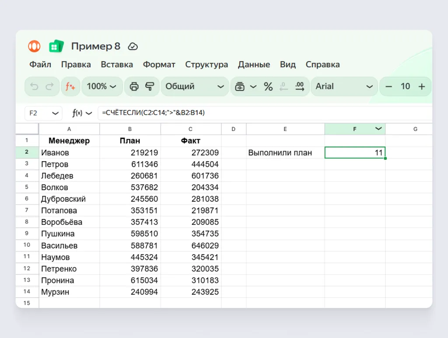Select the paint format roller icon
448x338 pixels.
[x=150, y=86]
